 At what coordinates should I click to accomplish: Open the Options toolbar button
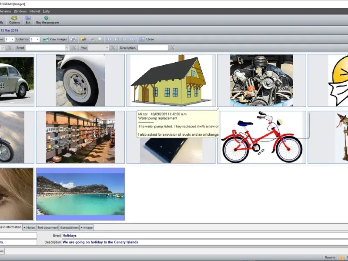pyautogui.click(x=14, y=20)
